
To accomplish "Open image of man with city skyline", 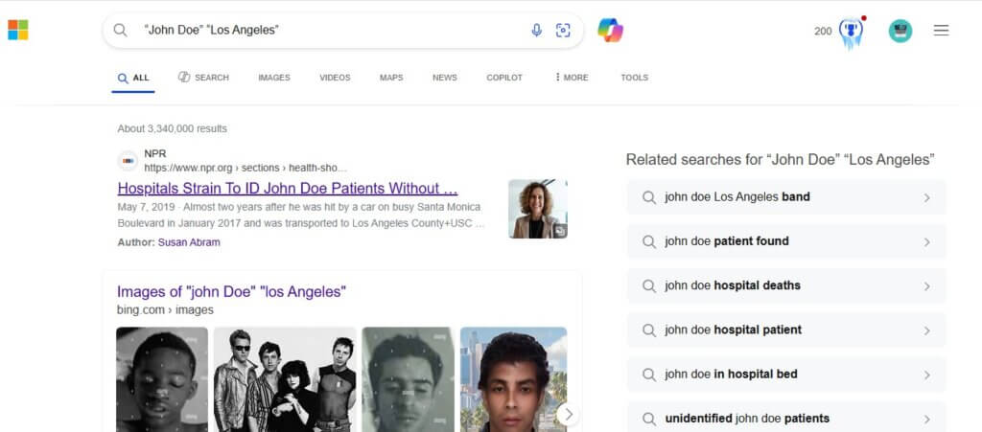I will tap(514, 379).
